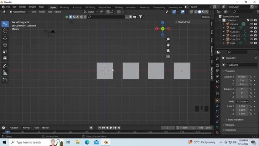Open Microsoft Edge from the taskbar

[87, 142]
